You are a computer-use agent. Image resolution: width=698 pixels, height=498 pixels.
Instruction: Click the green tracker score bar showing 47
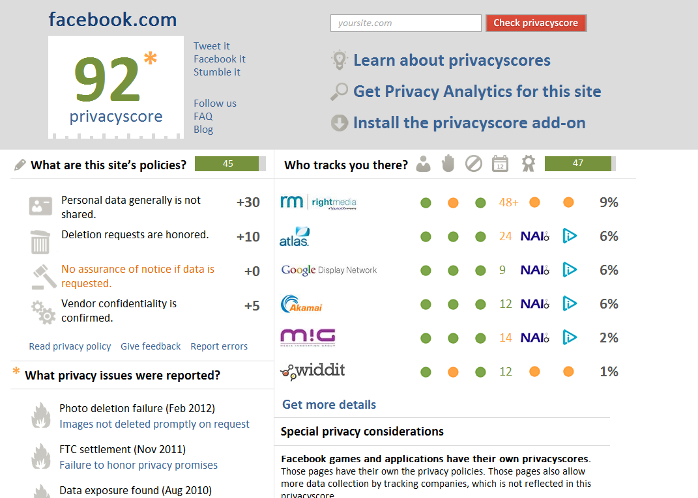pyautogui.click(x=580, y=163)
